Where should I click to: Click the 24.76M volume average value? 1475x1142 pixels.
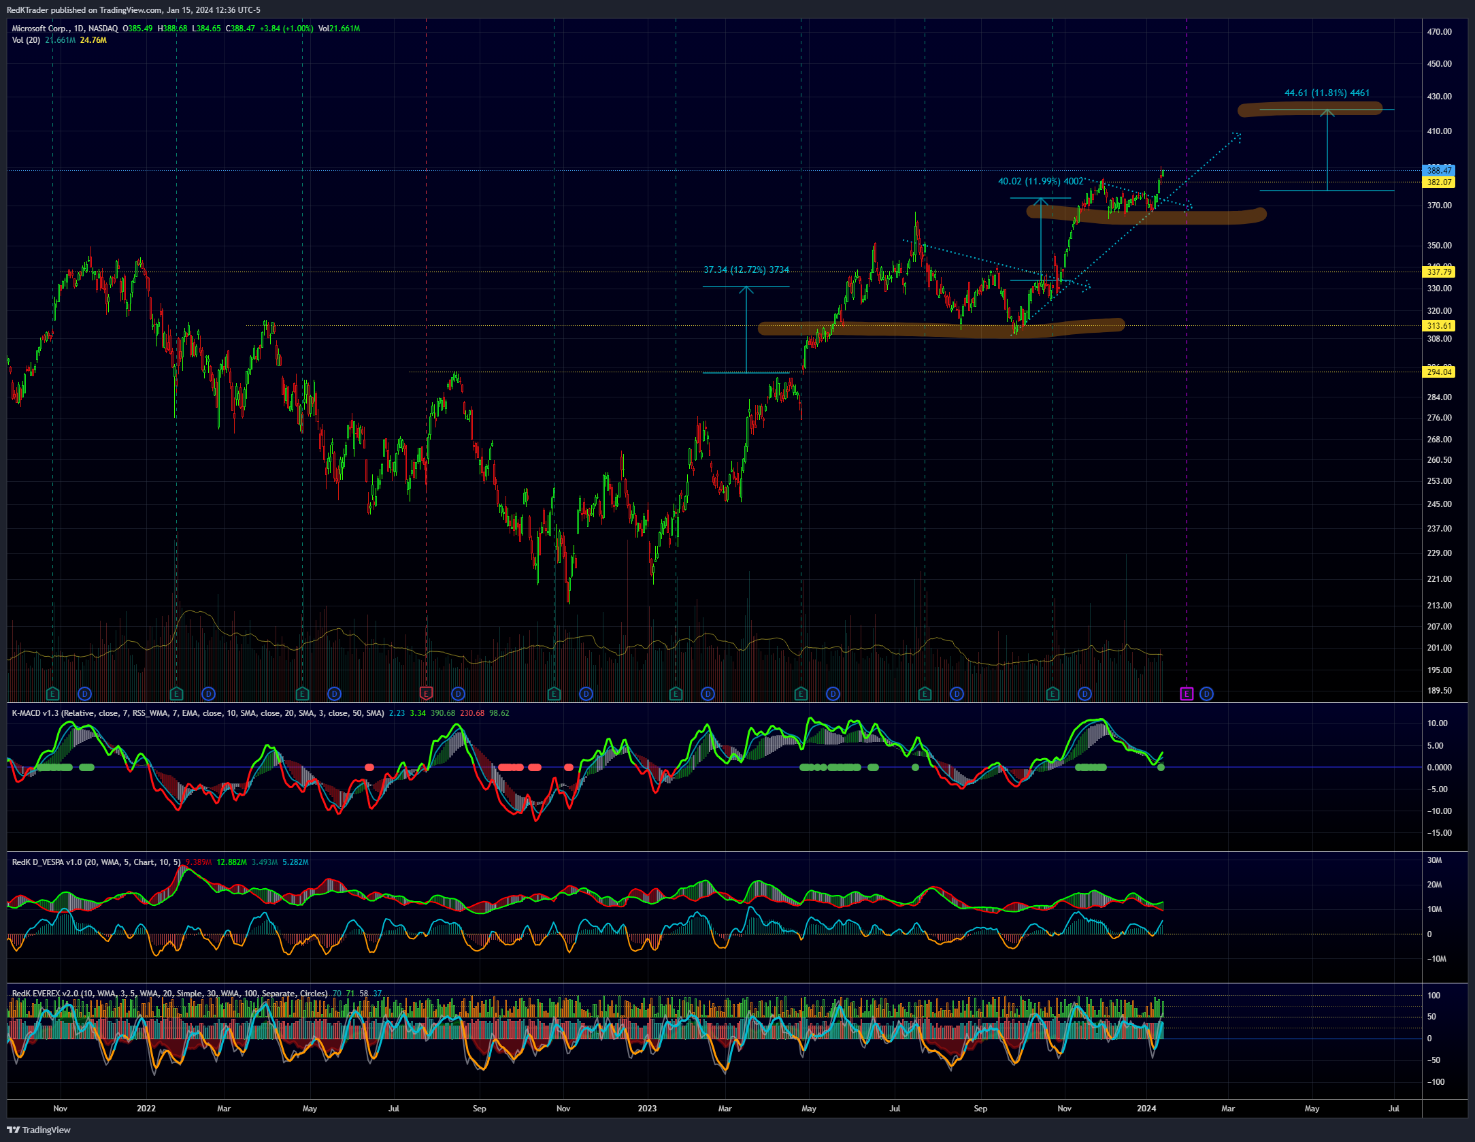(x=93, y=40)
